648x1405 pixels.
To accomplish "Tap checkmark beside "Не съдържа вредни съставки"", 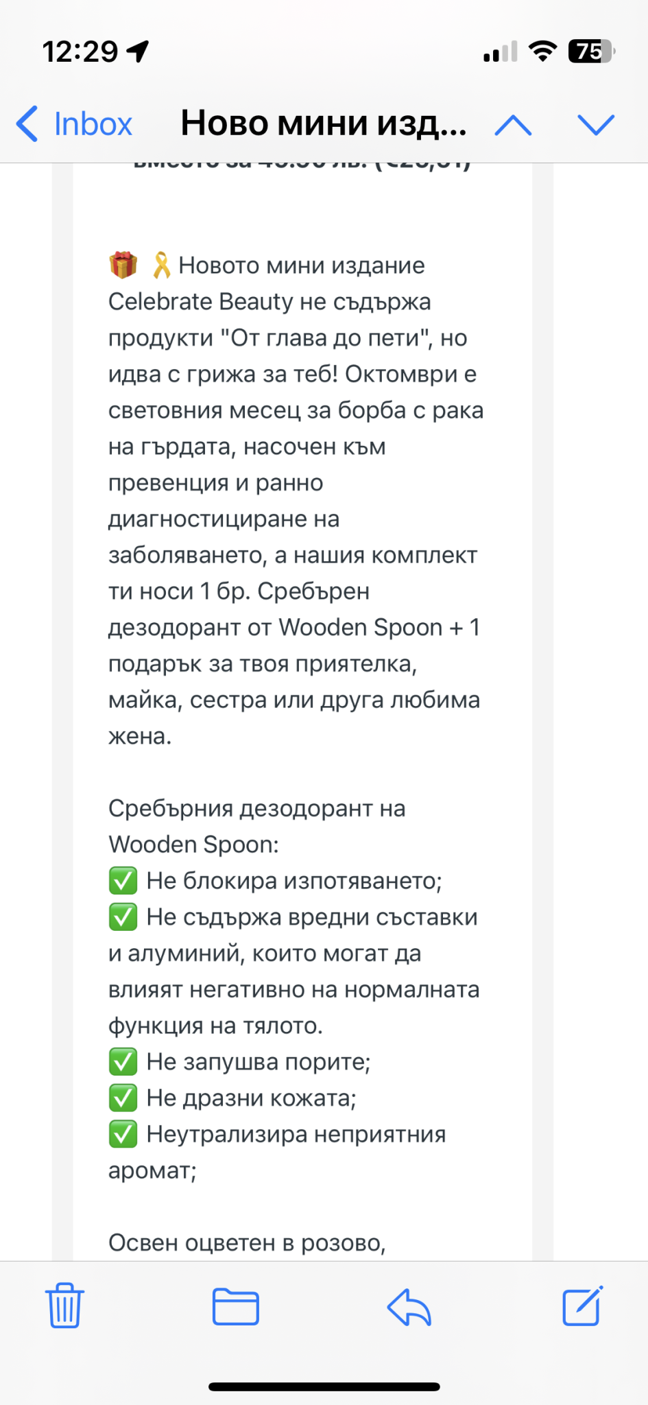I will 123,917.
